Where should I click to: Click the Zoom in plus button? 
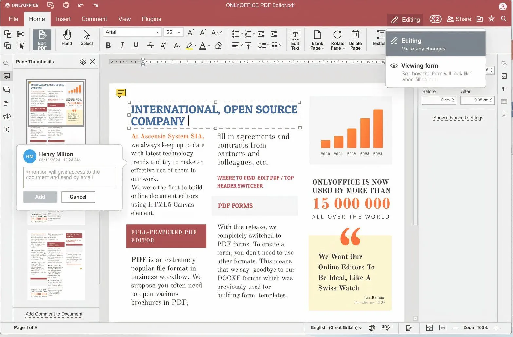pos(496,328)
